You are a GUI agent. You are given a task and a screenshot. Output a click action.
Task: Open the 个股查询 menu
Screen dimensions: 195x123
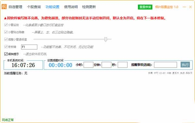[x=34, y=7]
